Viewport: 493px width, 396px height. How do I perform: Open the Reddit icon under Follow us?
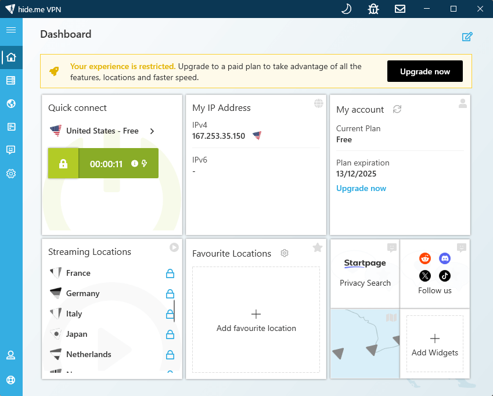point(425,258)
